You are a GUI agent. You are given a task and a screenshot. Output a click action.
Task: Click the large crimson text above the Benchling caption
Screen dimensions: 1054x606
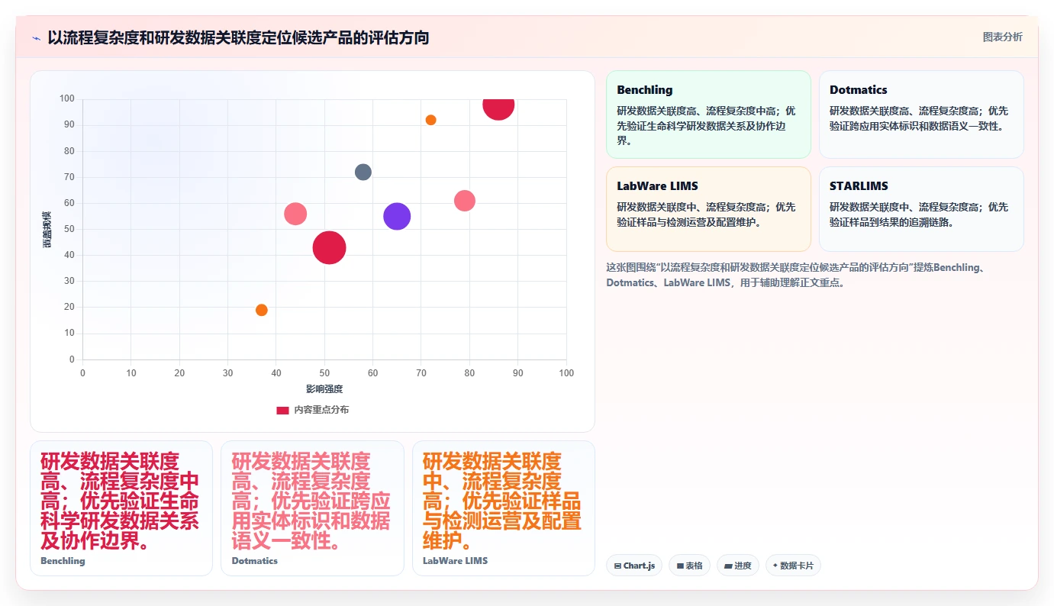(x=120, y=501)
